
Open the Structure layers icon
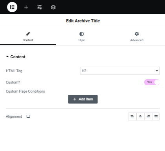[x=53, y=7]
